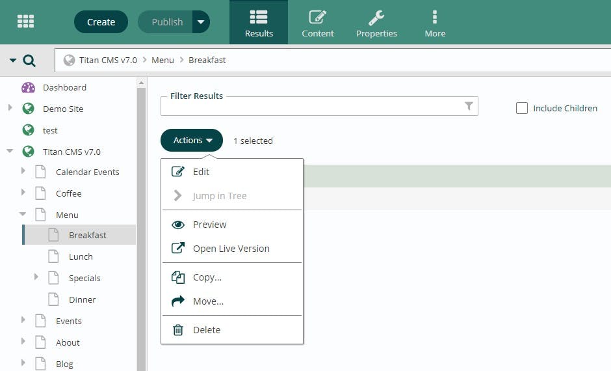Click the Dashboard gauge icon
The height and width of the screenshot is (371, 611).
tap(28, 87)
